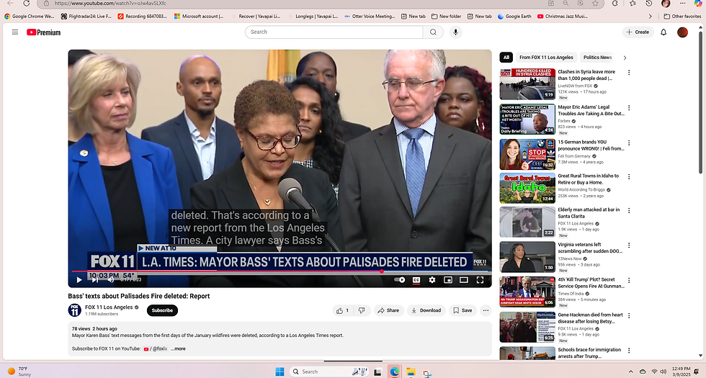The height and width of the screenshot is (378, 706).
Task: Mute the video volume
Action: point(111,280)
